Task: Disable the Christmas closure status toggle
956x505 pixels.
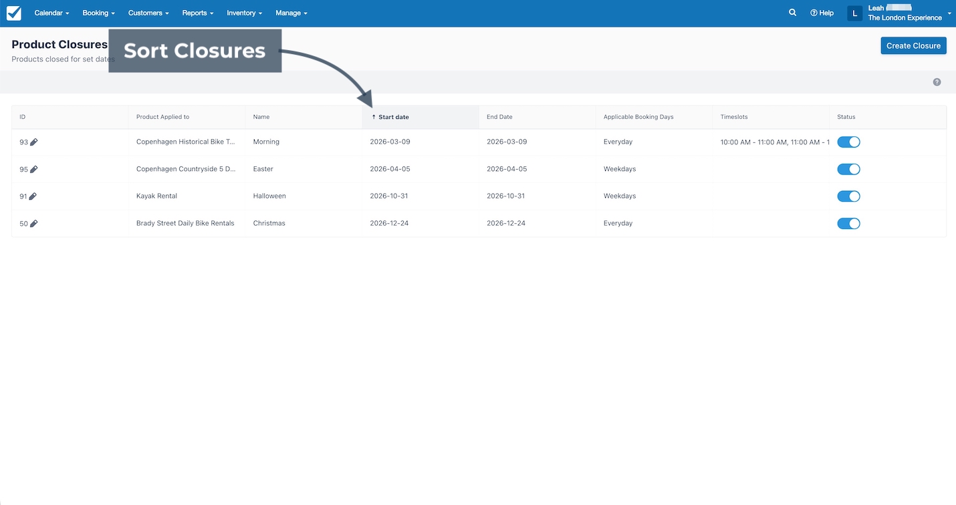Action: click(848, 223)
